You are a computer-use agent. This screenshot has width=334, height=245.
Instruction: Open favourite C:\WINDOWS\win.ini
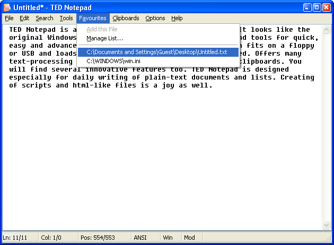158,61
